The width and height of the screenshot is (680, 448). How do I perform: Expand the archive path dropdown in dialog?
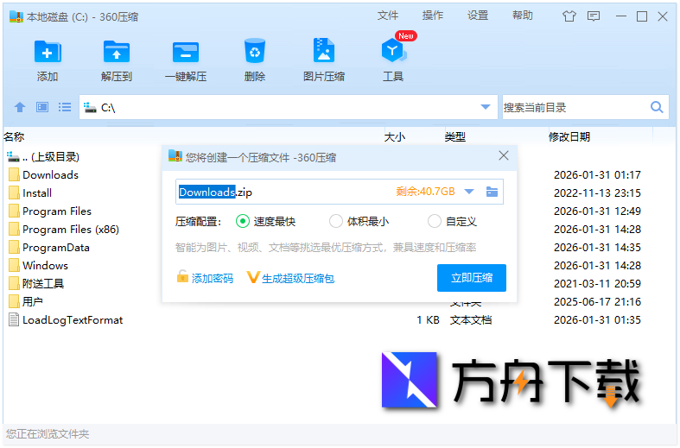click(469, 192)
